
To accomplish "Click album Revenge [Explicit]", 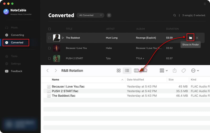I will [146, 38].
